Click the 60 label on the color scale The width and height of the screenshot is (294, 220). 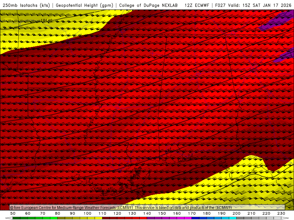click(x=28, y=213)
